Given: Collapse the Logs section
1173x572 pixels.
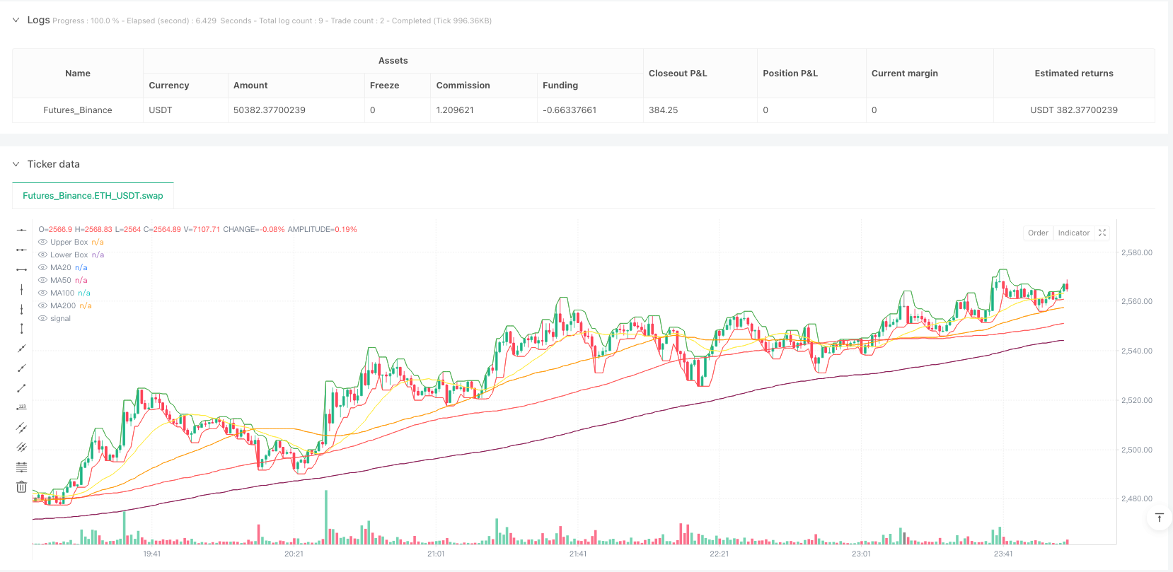Looking at the screenshot, I should (16, 21).
